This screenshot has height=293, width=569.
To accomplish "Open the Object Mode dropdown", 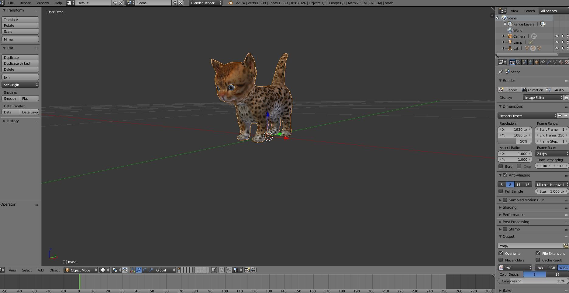I will [x=81, y=270].
